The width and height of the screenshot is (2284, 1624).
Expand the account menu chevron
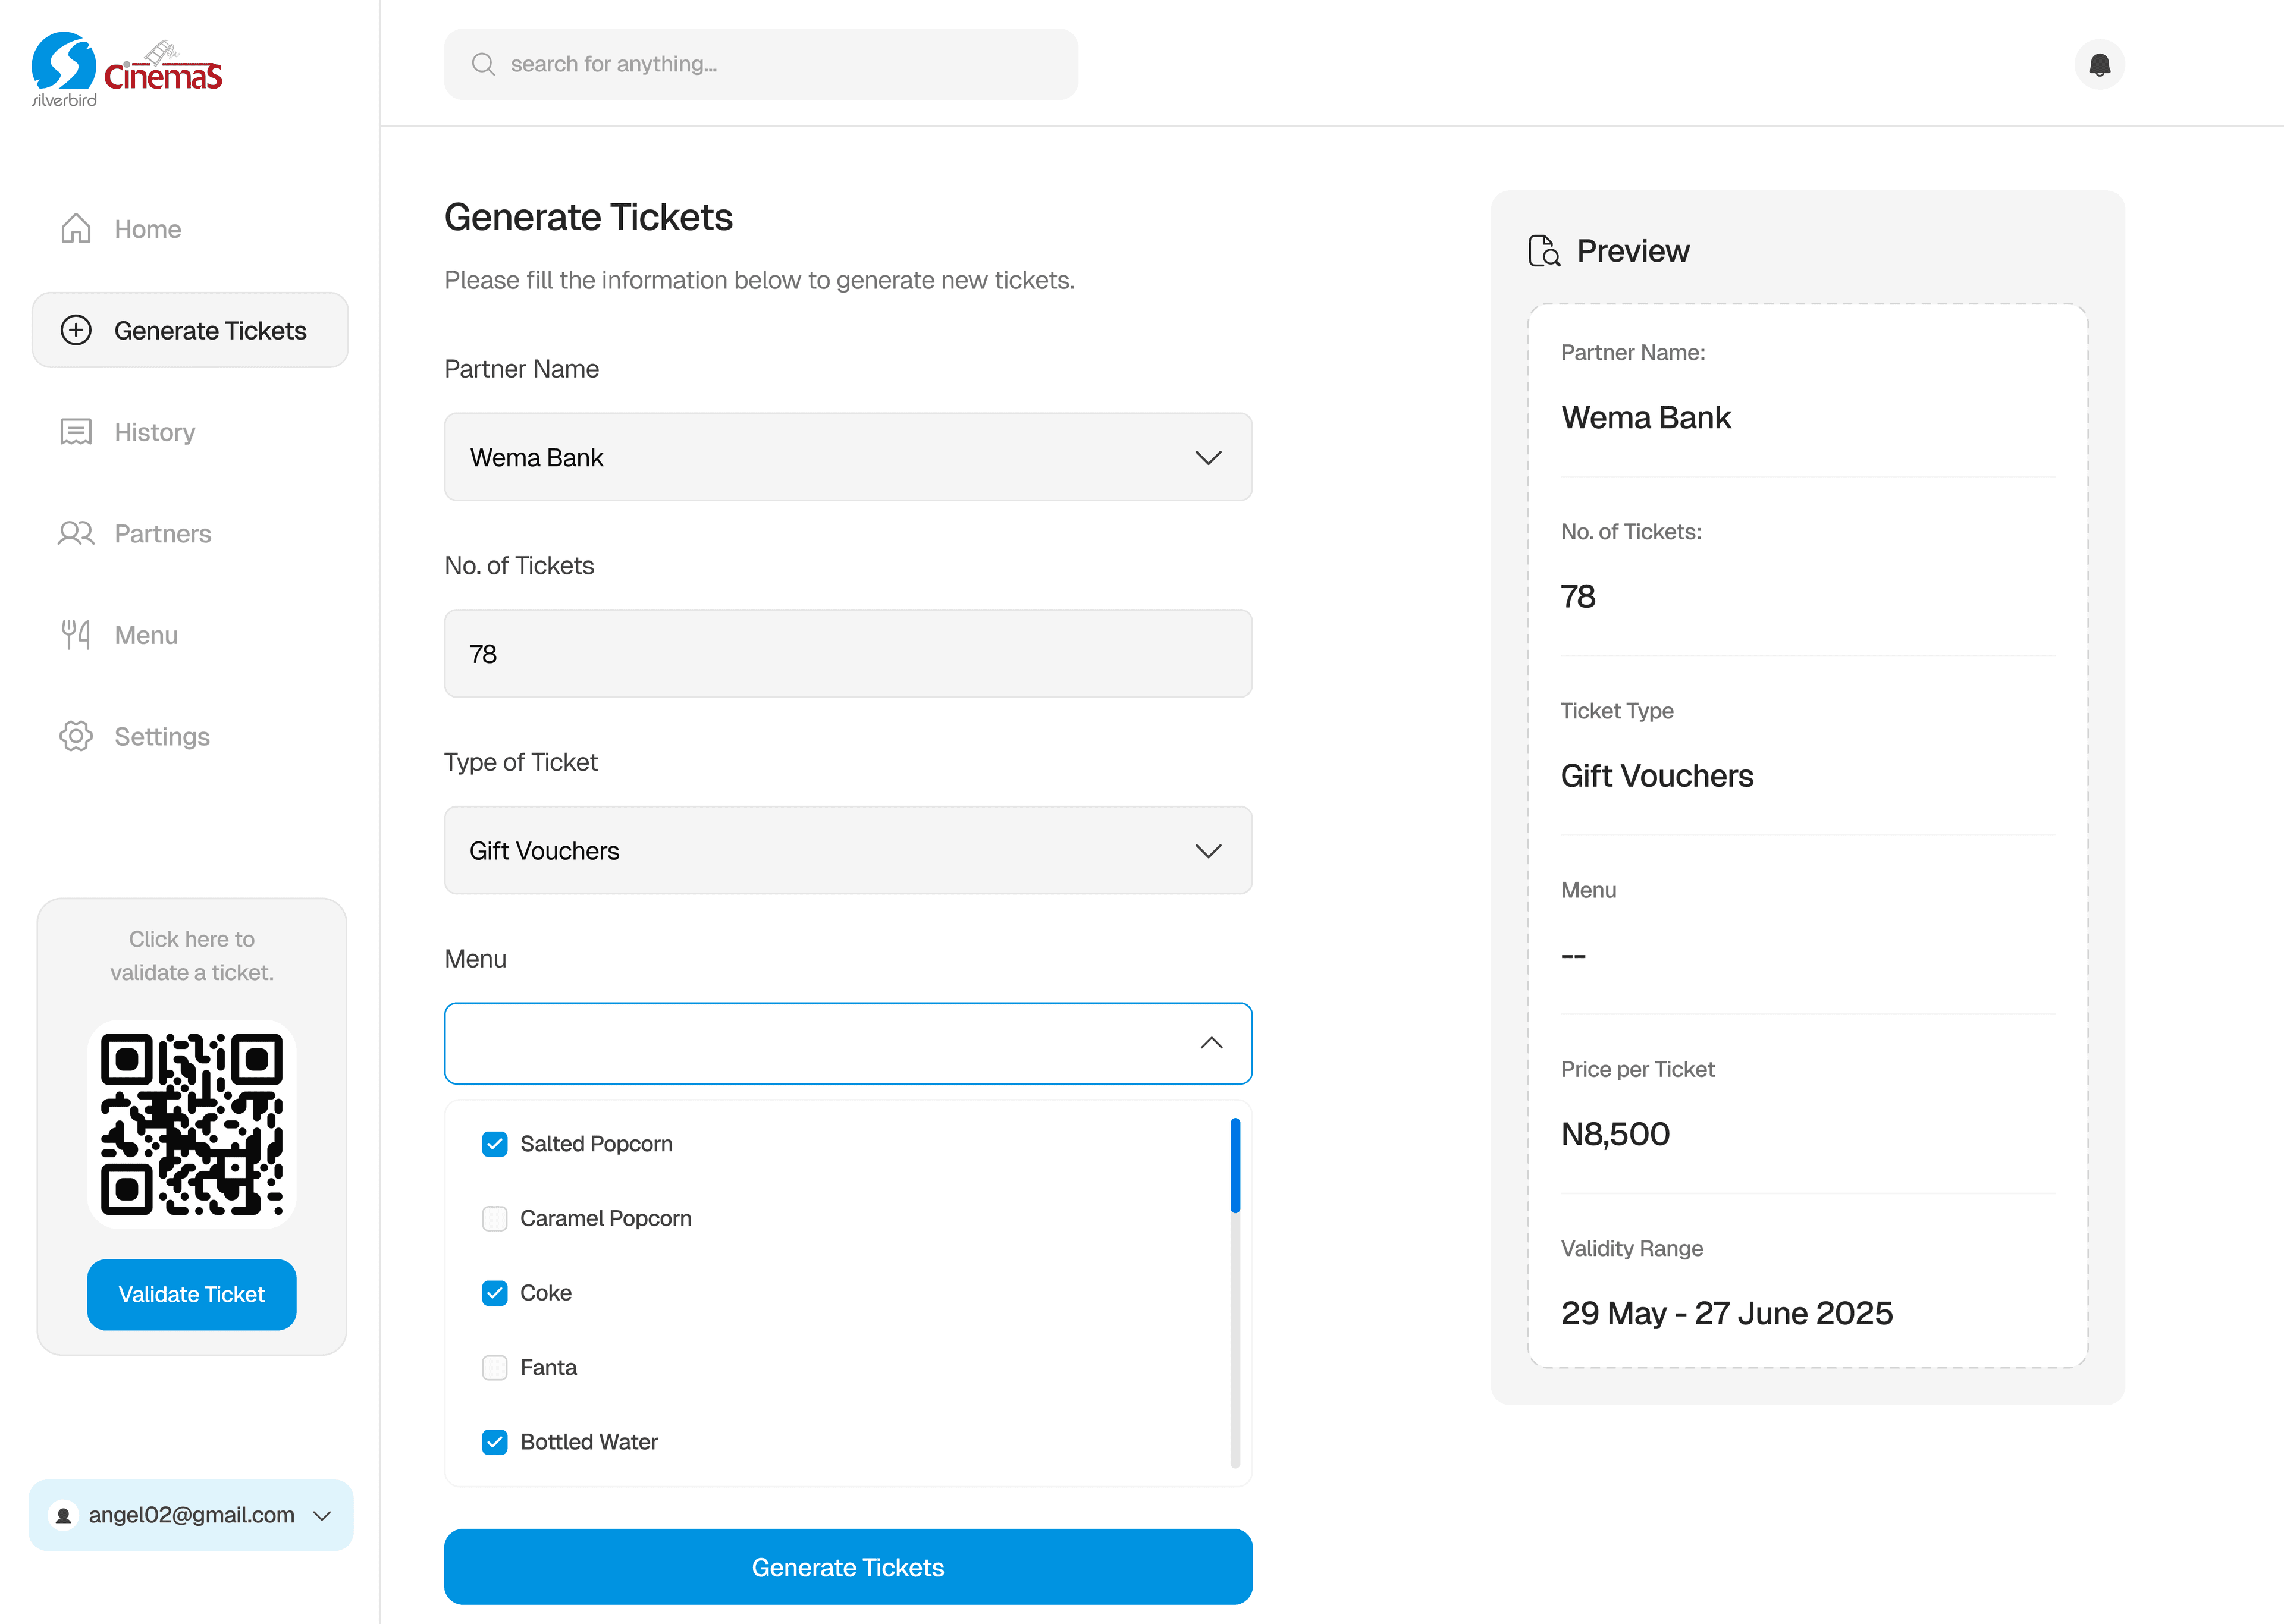click(322, 1515)
